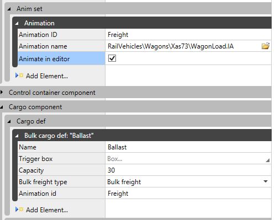Collapse the Animation group header
Screen dimensions: 275x220
[17, 23]
